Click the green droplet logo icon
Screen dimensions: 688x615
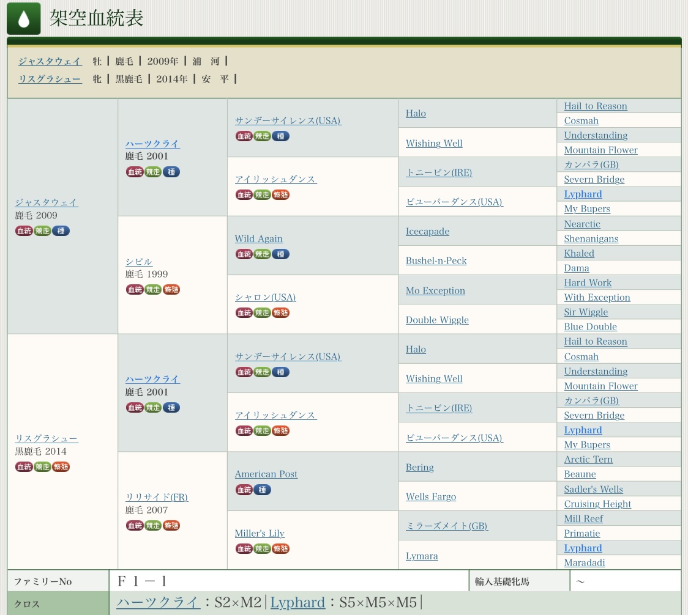(24, 18)
